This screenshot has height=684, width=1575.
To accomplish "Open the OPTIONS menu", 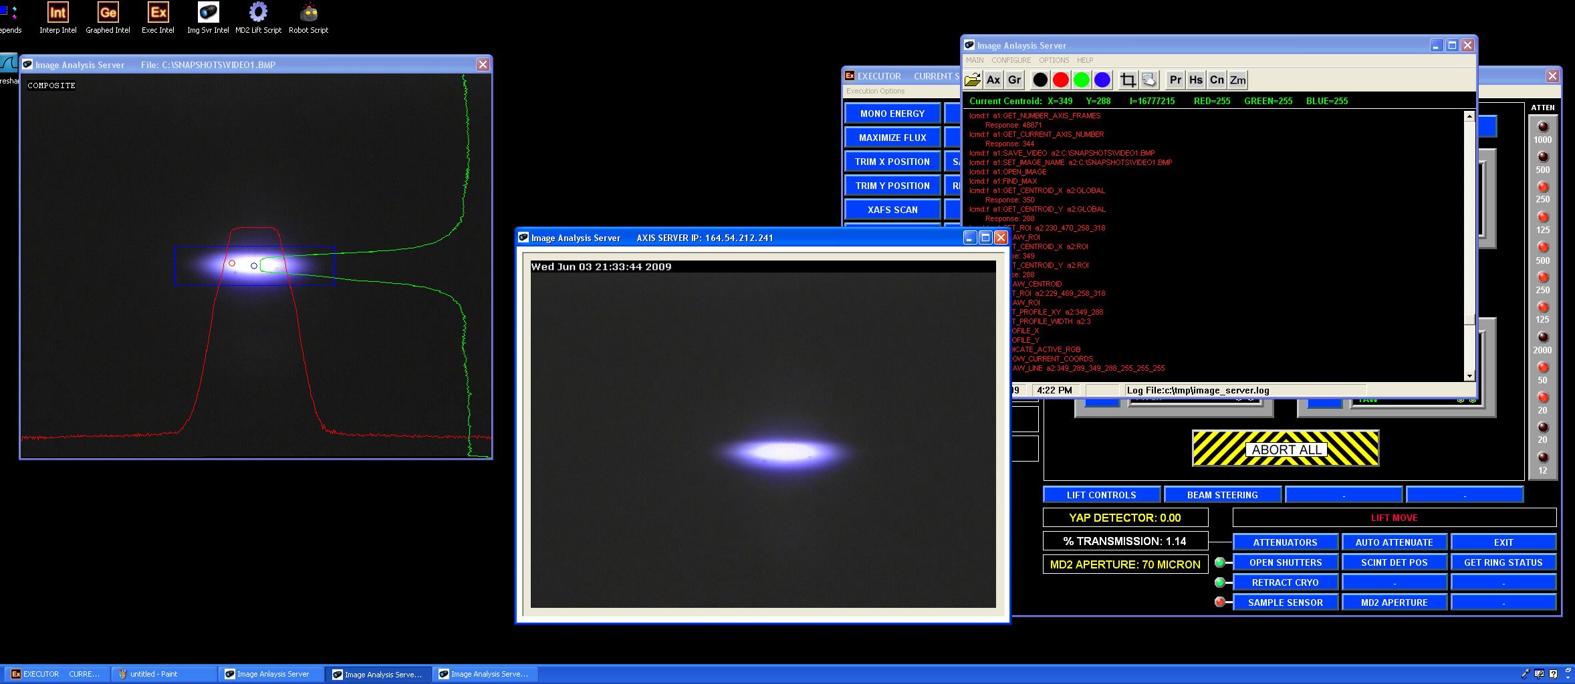I will [1054, 60].
